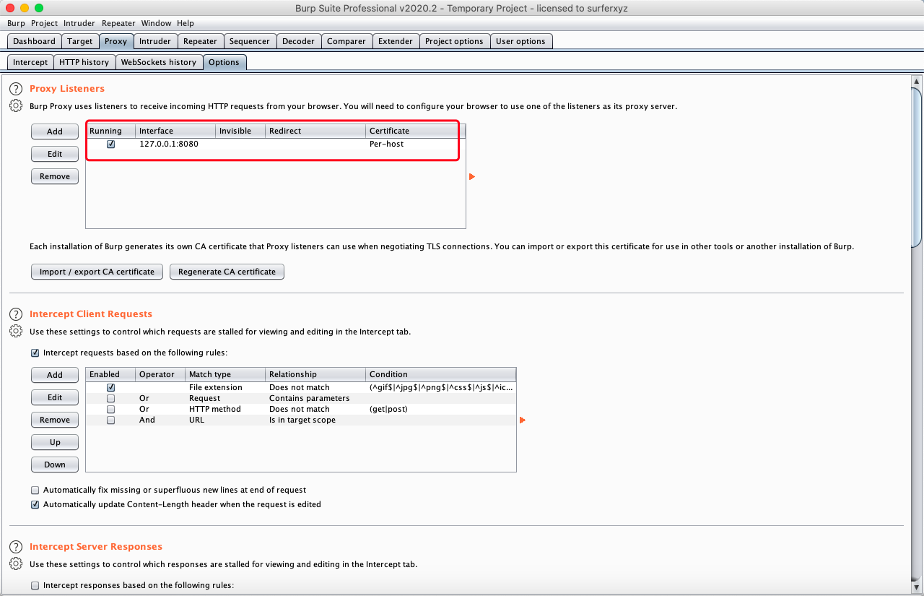
Task: Open settings gear for Intercept Server Responses
Action: click(x=16, y=564)
